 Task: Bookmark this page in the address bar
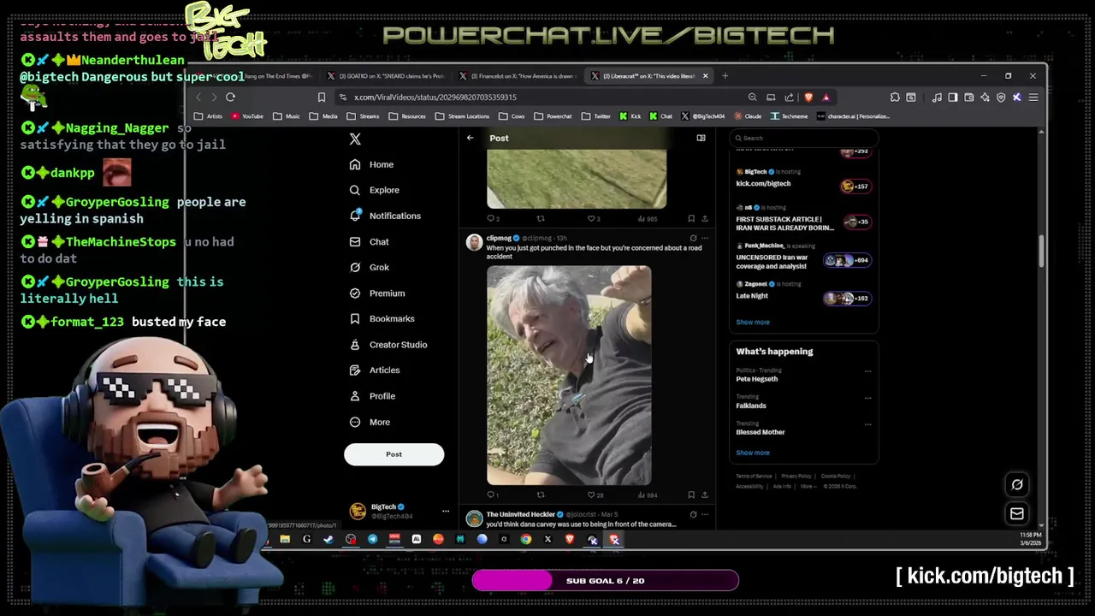tap(322, 98)
